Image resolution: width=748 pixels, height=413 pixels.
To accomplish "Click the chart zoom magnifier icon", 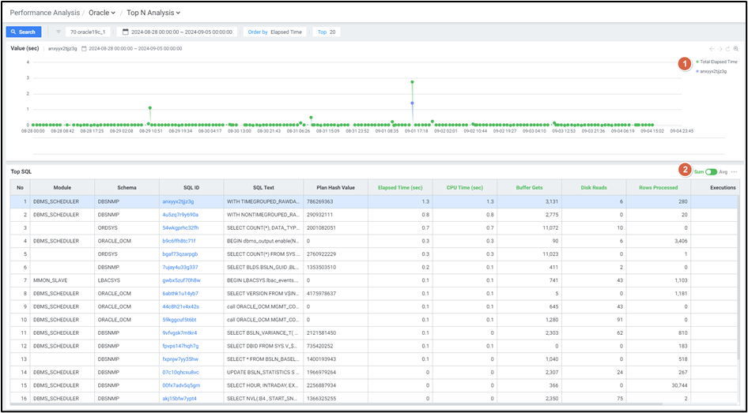I will pos(736,49).
